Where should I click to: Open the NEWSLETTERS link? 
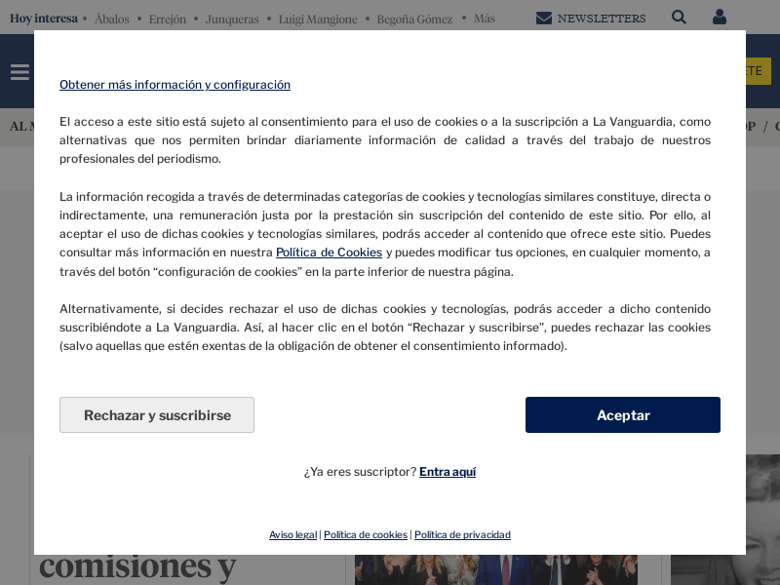(602, 19)
